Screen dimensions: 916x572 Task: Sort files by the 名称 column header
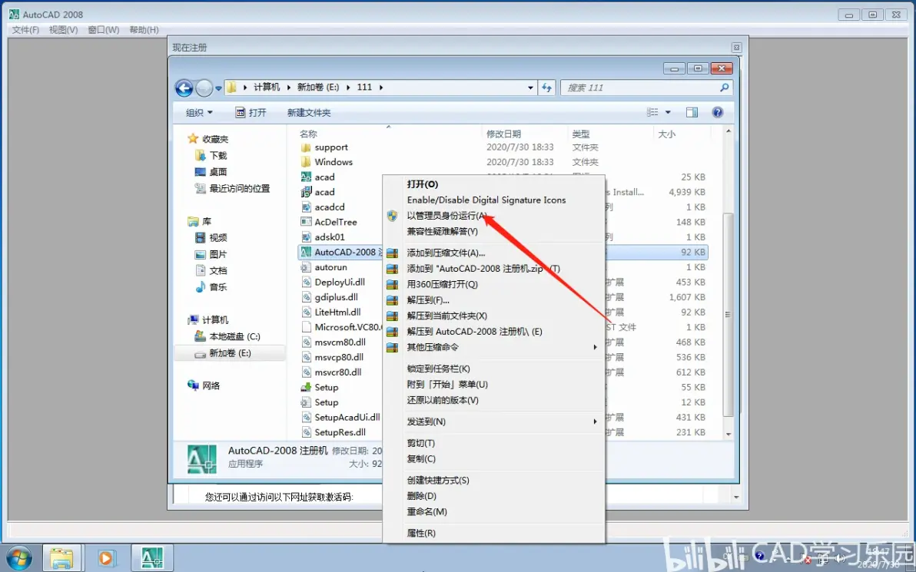[308, 134]
